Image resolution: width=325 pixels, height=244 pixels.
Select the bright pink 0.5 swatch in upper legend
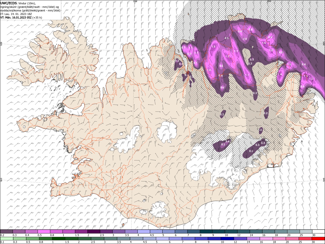point(44,232)
